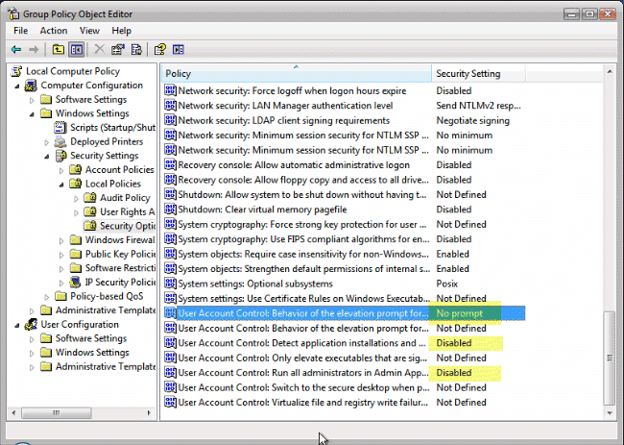Expand the Audit Policy node

76,198
